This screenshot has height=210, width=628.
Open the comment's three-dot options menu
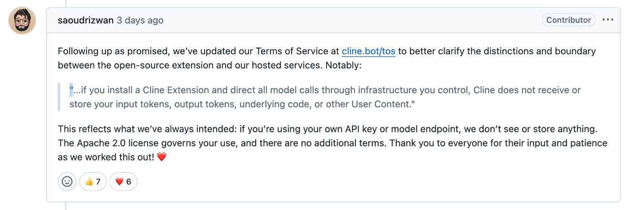(607, 20)
